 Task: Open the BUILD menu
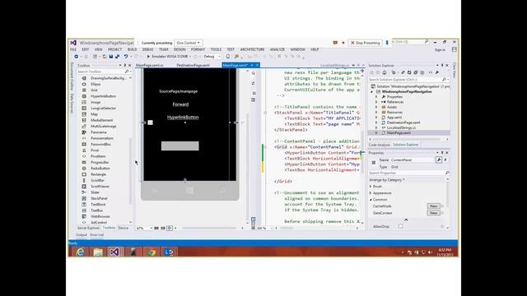point(132,49)
